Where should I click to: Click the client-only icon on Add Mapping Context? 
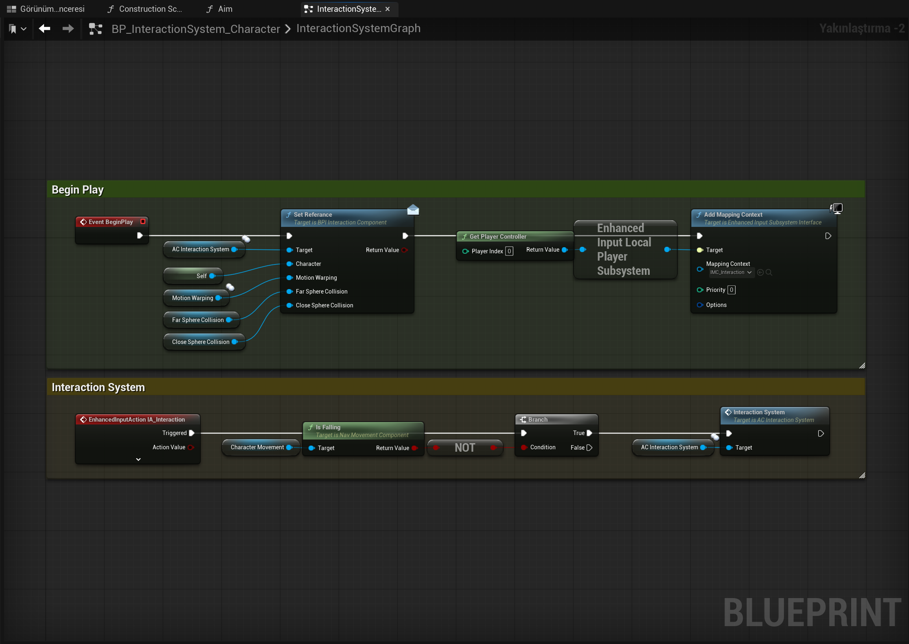tap(836, 209)
